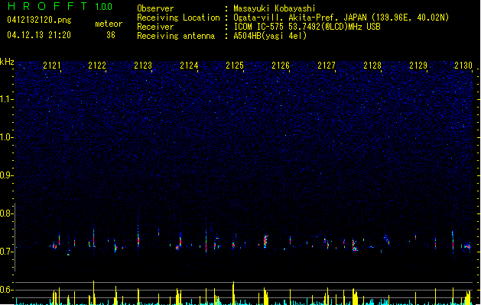Click the 'Receiving antenna' field label
This screenshot has height=305, width=481.
pyautogui.click(x=176, y=36)
